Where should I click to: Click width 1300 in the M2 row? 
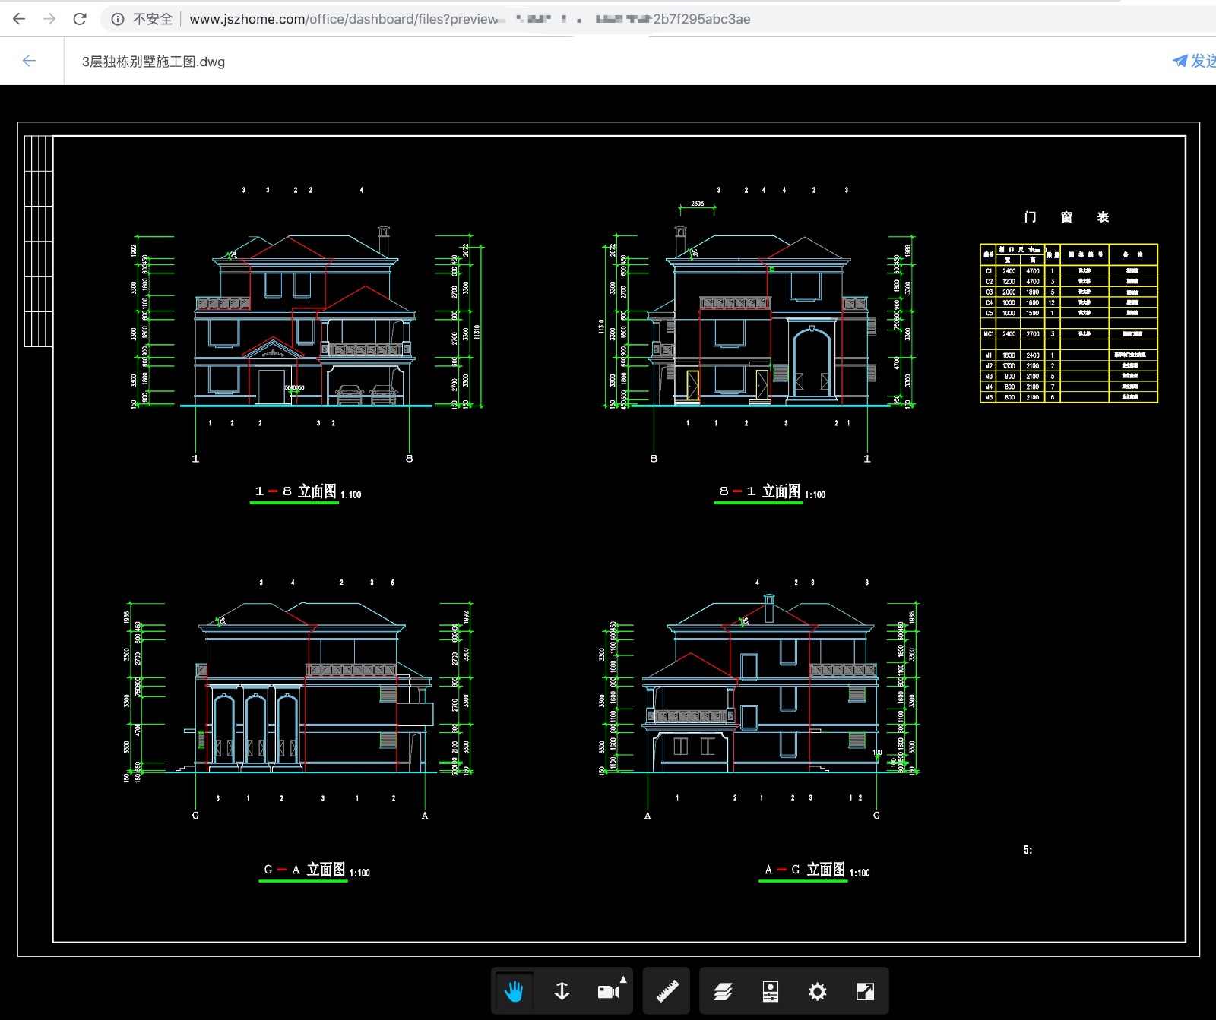[x=1009, y=366]
